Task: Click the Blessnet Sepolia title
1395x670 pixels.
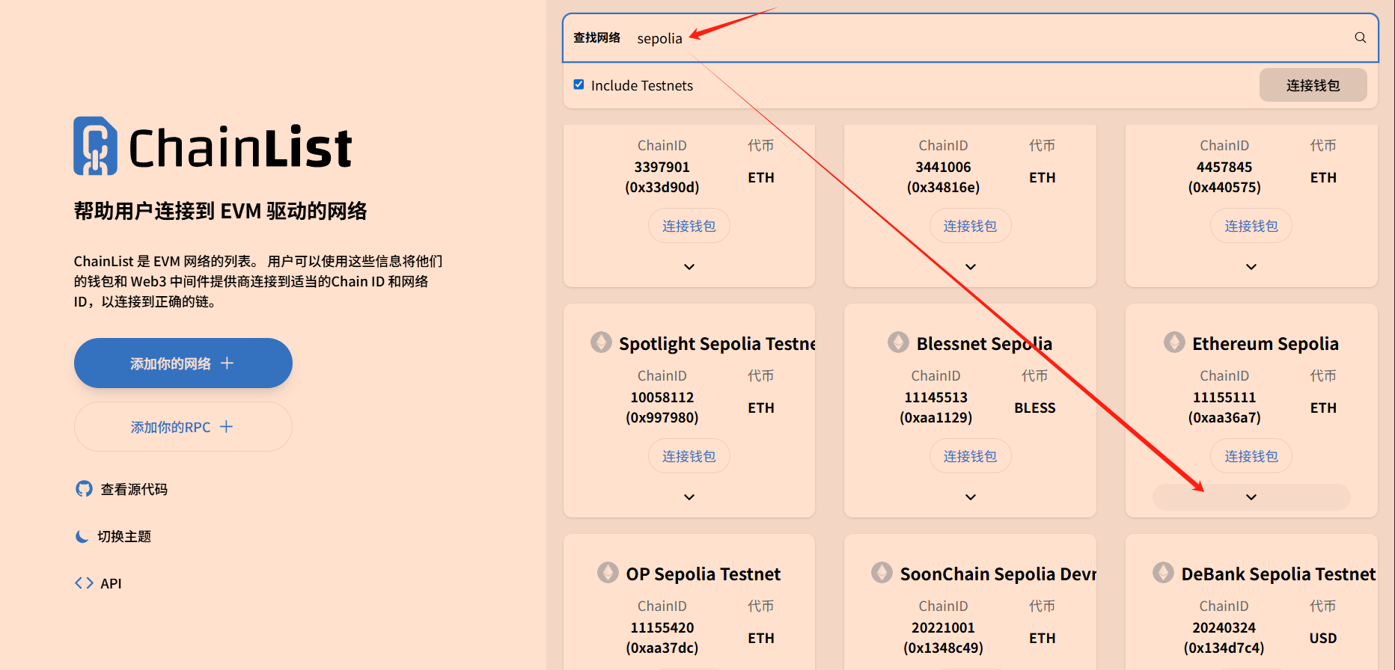Action: click(984, 343)
